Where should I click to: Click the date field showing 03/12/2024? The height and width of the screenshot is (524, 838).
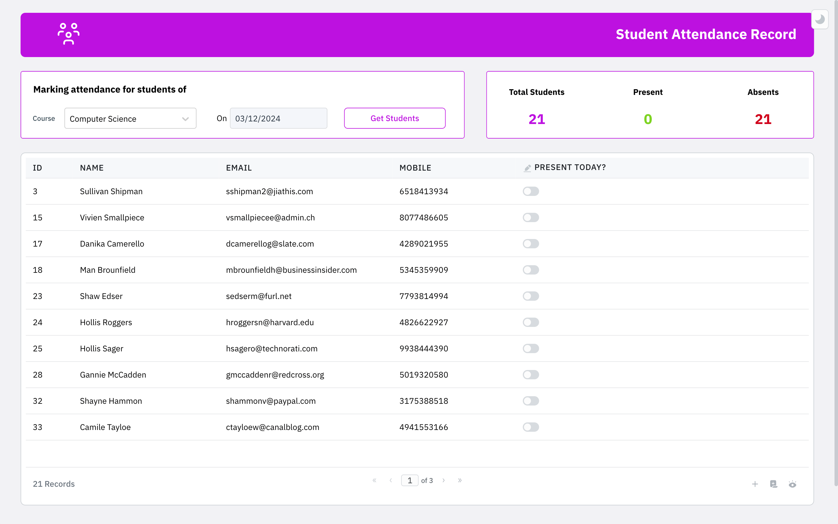278,118
